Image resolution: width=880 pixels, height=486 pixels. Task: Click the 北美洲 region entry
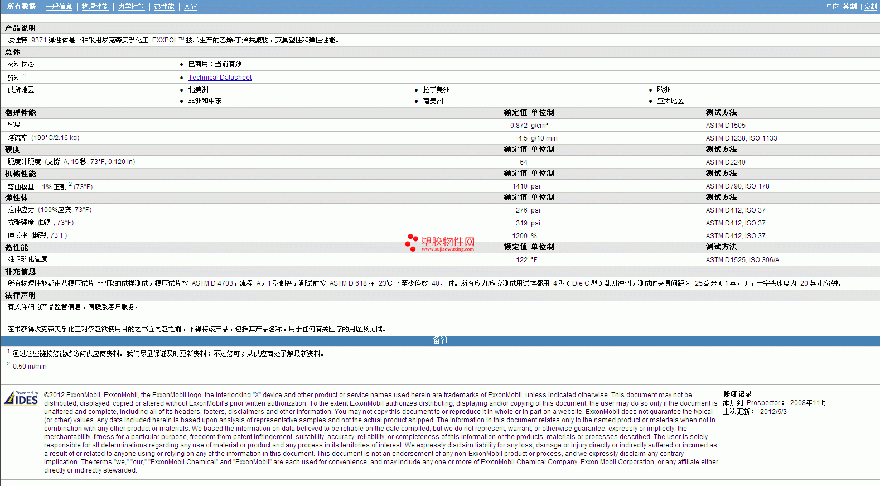pyautogui.click(x=198, y=90)
